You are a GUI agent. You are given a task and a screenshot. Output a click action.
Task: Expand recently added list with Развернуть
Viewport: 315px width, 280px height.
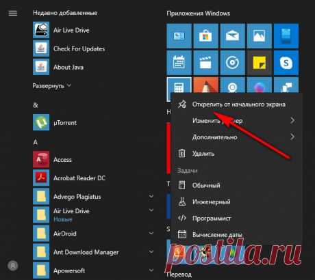(52, 86)
